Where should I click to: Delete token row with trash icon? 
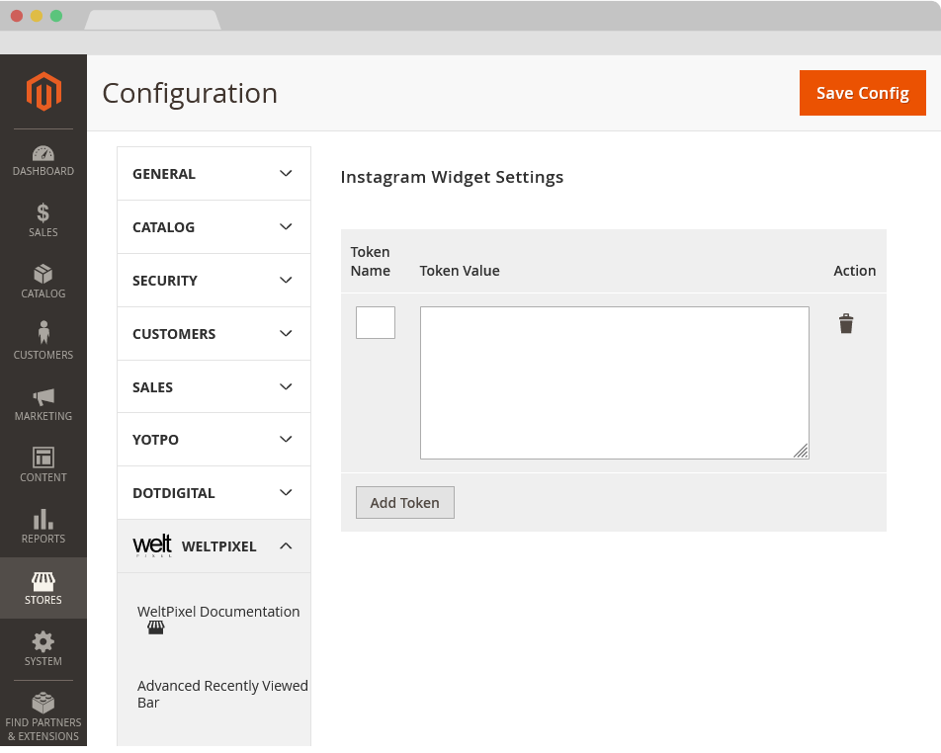pos(846,324)
